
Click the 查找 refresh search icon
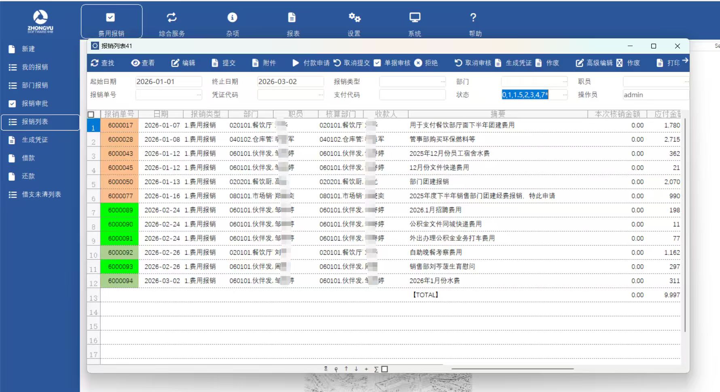(x=95, y=63)
